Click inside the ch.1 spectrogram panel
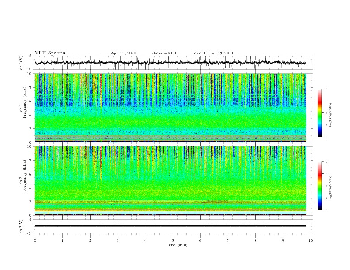Image resolution: width=350 pixels, height=270 pixels. point(170,108)
